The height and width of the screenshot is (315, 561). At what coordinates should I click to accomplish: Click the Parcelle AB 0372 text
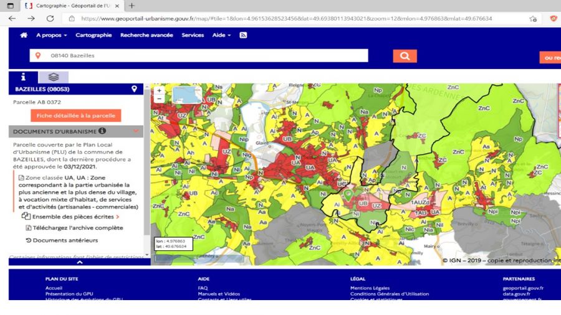pyautogui.click(x=37, y=102)
